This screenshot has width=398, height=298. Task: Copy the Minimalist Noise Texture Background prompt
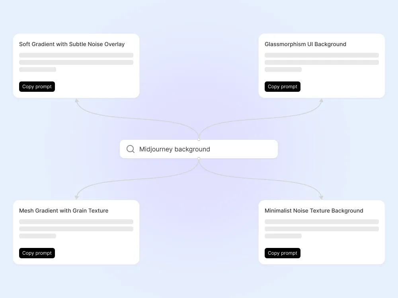[282, 253]
